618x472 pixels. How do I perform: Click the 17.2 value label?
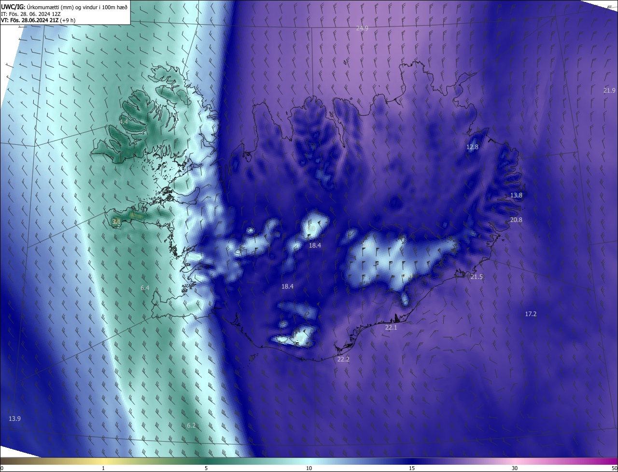point(531,314)
